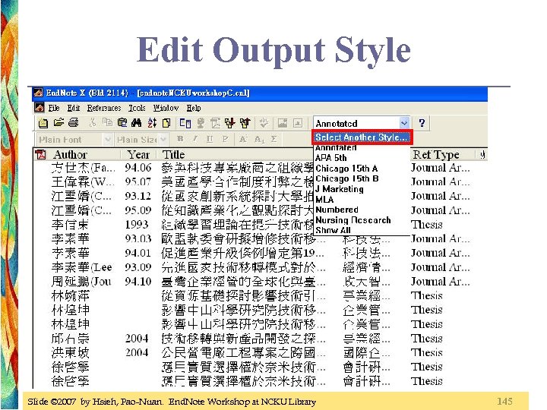Open the References menu
This screenshot has width=547, height=410.
(104, 108)
